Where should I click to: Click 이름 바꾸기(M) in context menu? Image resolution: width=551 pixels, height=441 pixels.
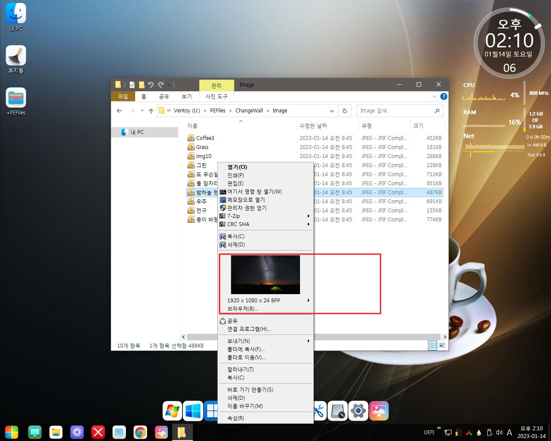(x=265, y=406)
